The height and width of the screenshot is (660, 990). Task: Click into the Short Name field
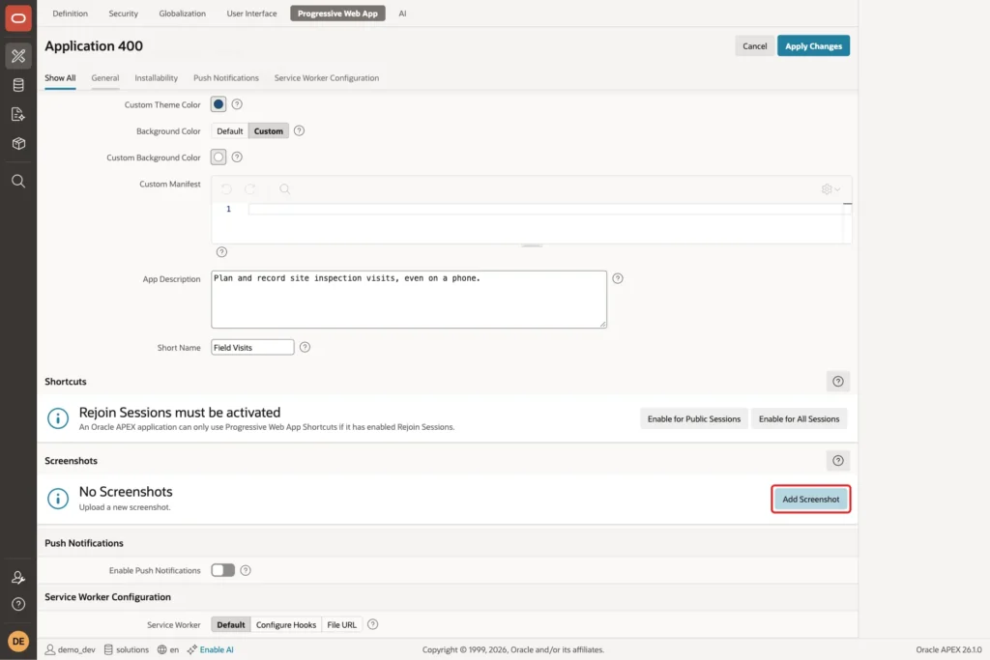[x=252, y=347]
